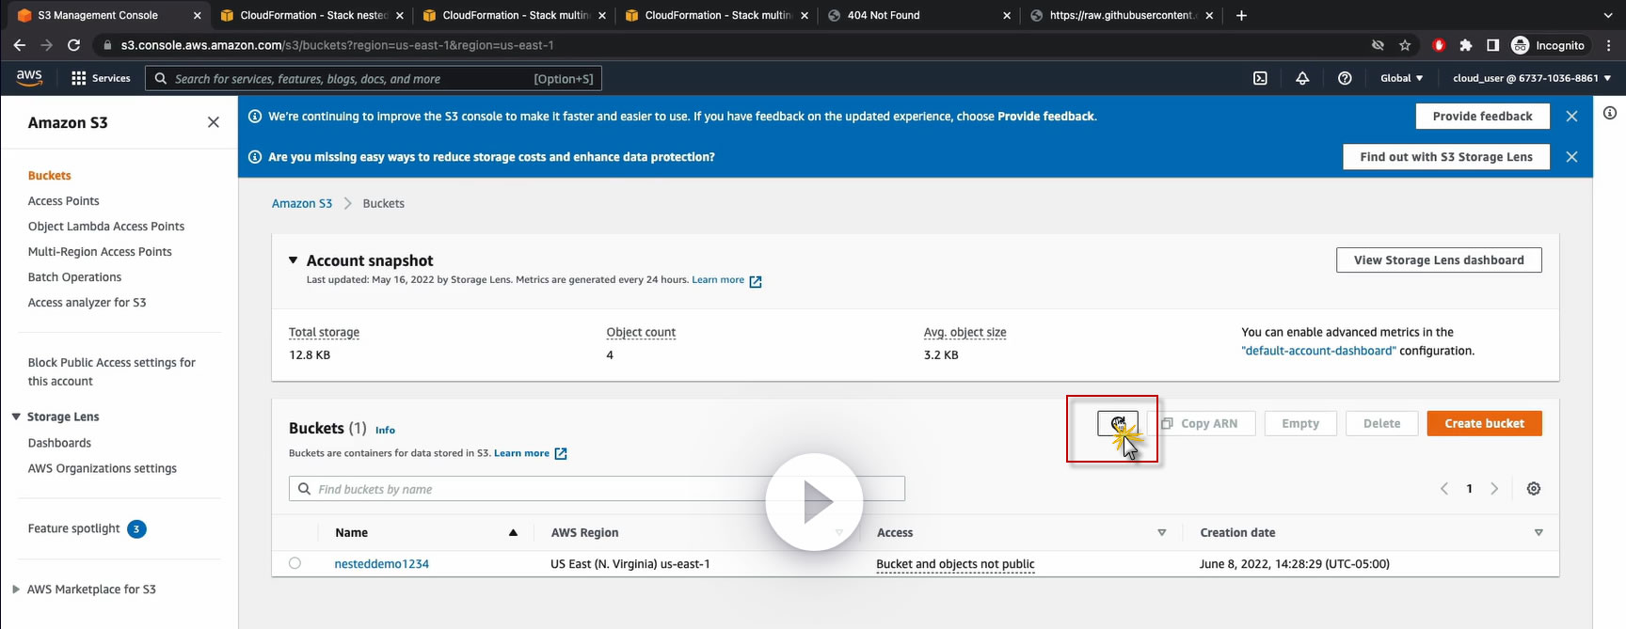Screen dimensions: 1626x629
Task: Open the Services grid menu
Action: (79, 78)
